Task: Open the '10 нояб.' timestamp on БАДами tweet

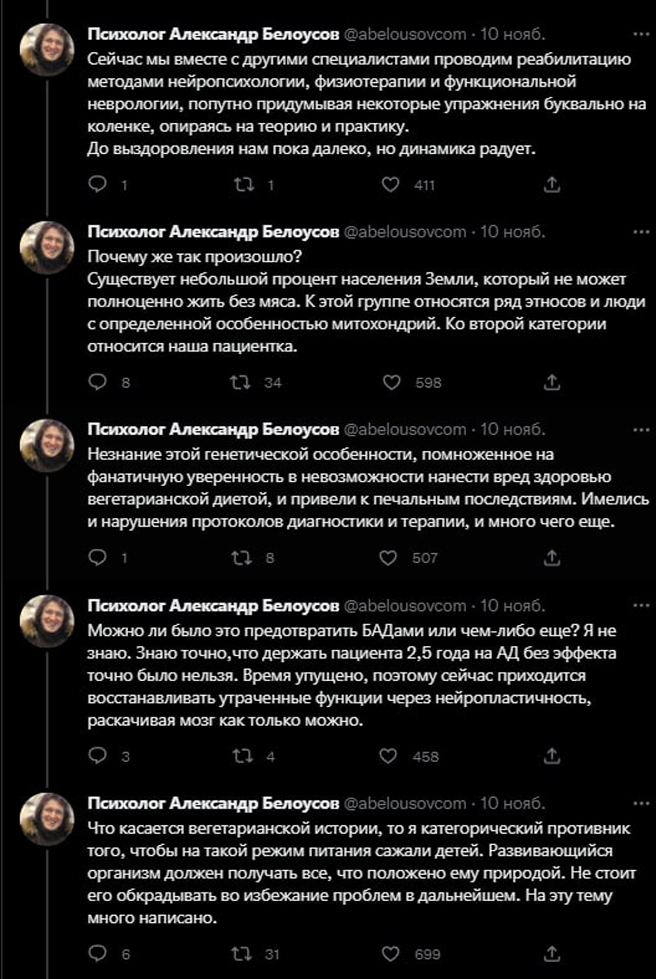Action: pos(513,606)
